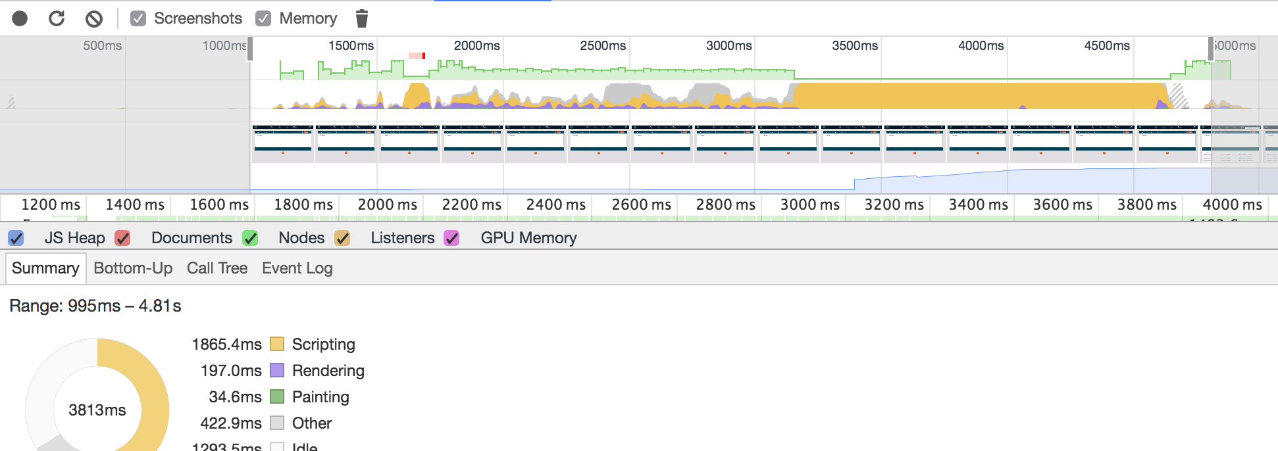Click the right overview selection handle

click(x=1211, y=49)
